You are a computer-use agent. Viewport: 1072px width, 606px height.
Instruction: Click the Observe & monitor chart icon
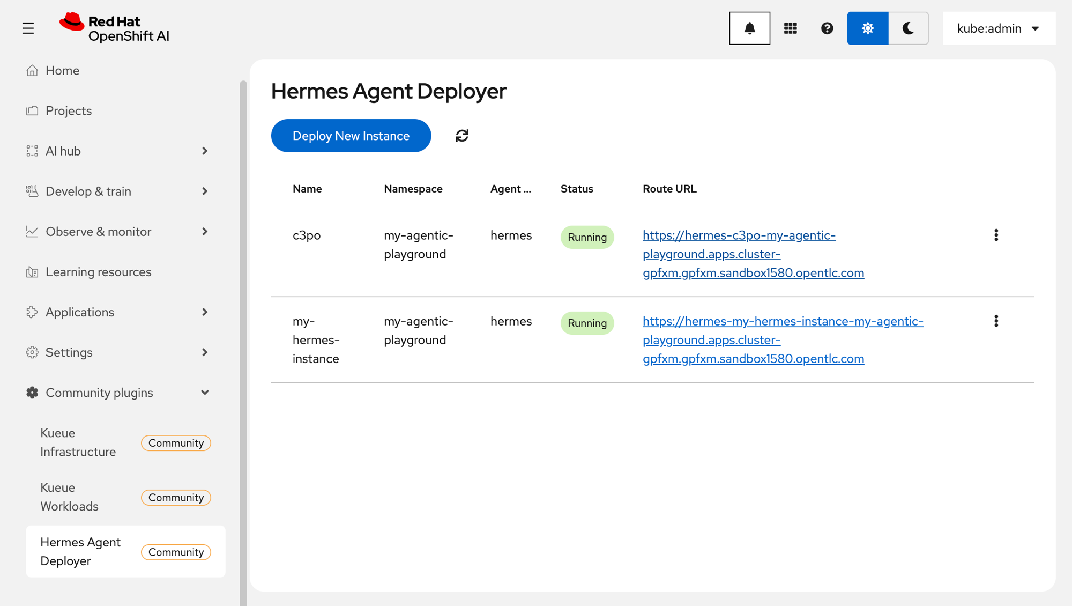click(32, 232)
